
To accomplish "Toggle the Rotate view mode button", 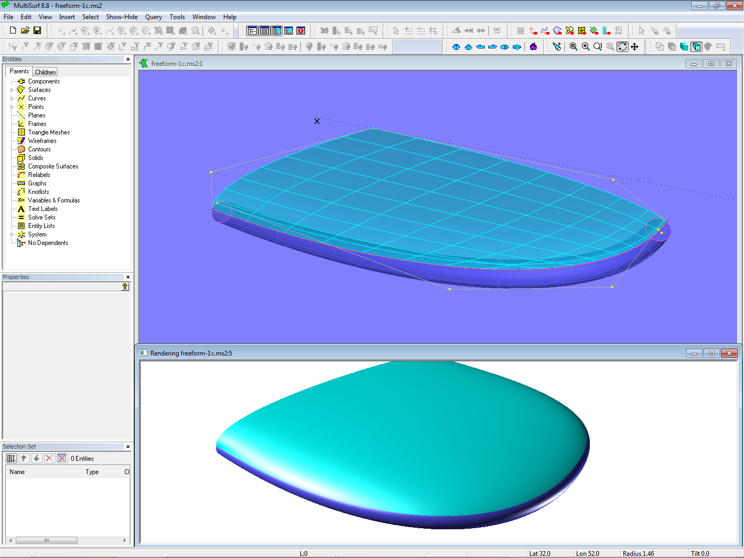I will point(622,47).
